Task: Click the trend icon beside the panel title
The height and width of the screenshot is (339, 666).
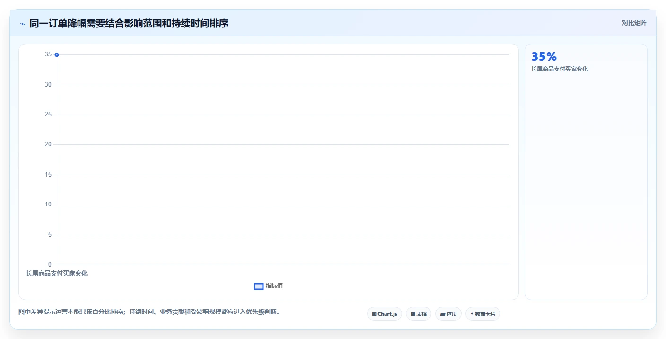Action: pyautogui.click(x=22, y=23)
